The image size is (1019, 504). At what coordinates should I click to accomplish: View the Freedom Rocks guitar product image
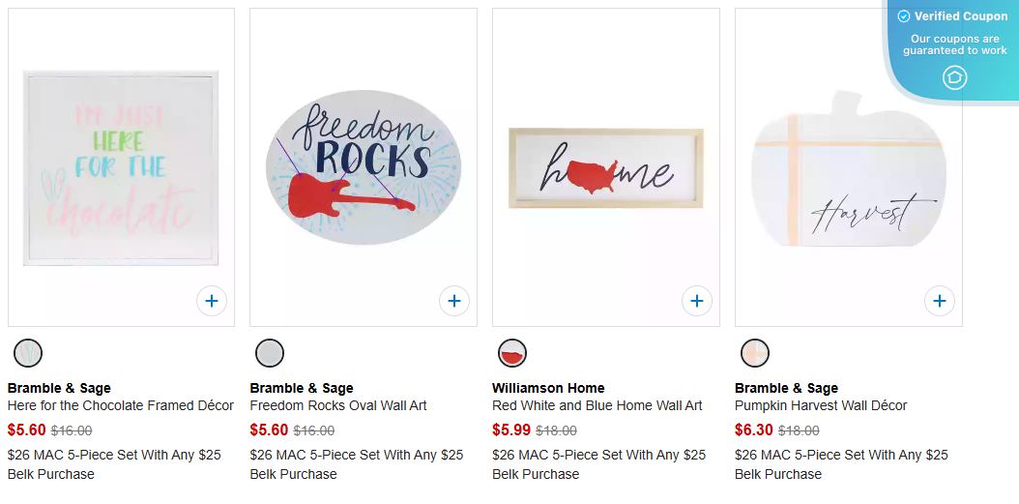pyautogui.click(x=364, y=167)
